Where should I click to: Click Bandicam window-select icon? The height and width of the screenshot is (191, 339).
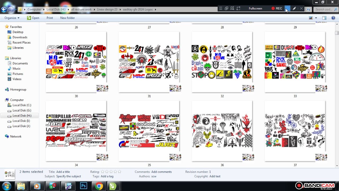pos(226,8)
